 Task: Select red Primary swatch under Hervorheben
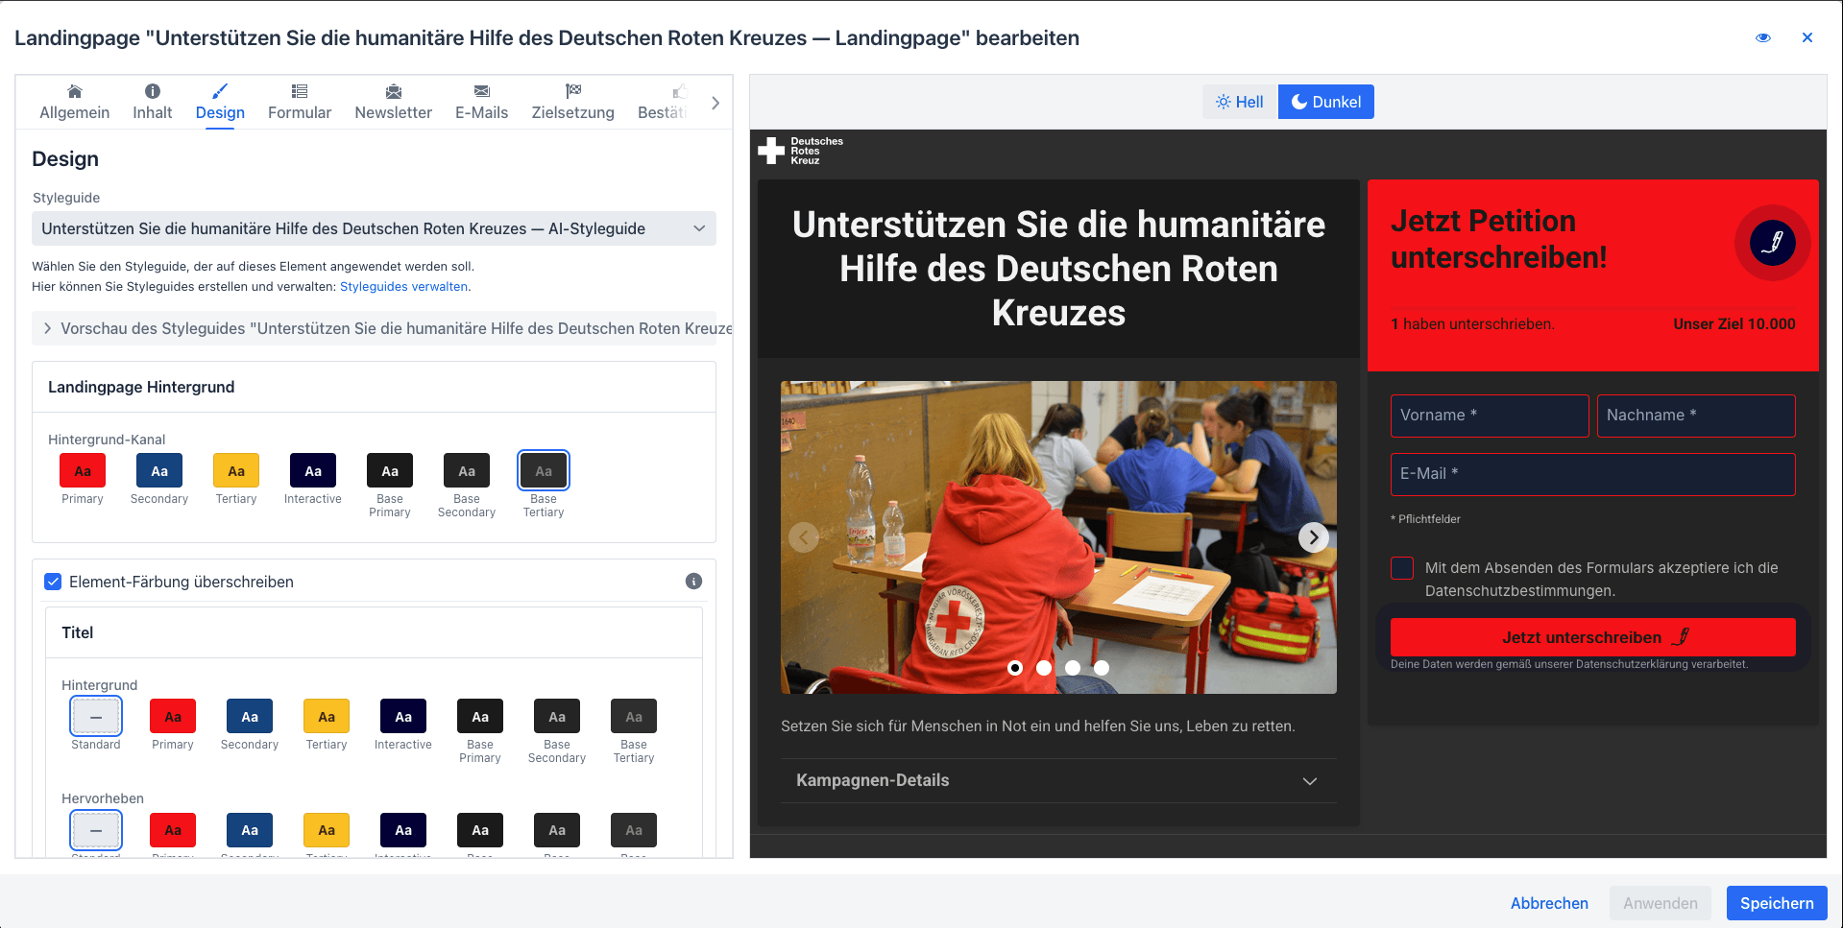point(173,830)
